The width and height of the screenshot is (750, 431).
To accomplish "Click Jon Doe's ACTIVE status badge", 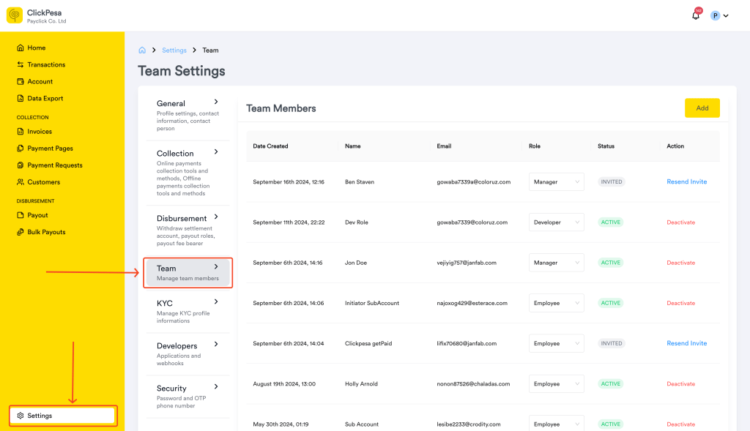I will 610,263.
